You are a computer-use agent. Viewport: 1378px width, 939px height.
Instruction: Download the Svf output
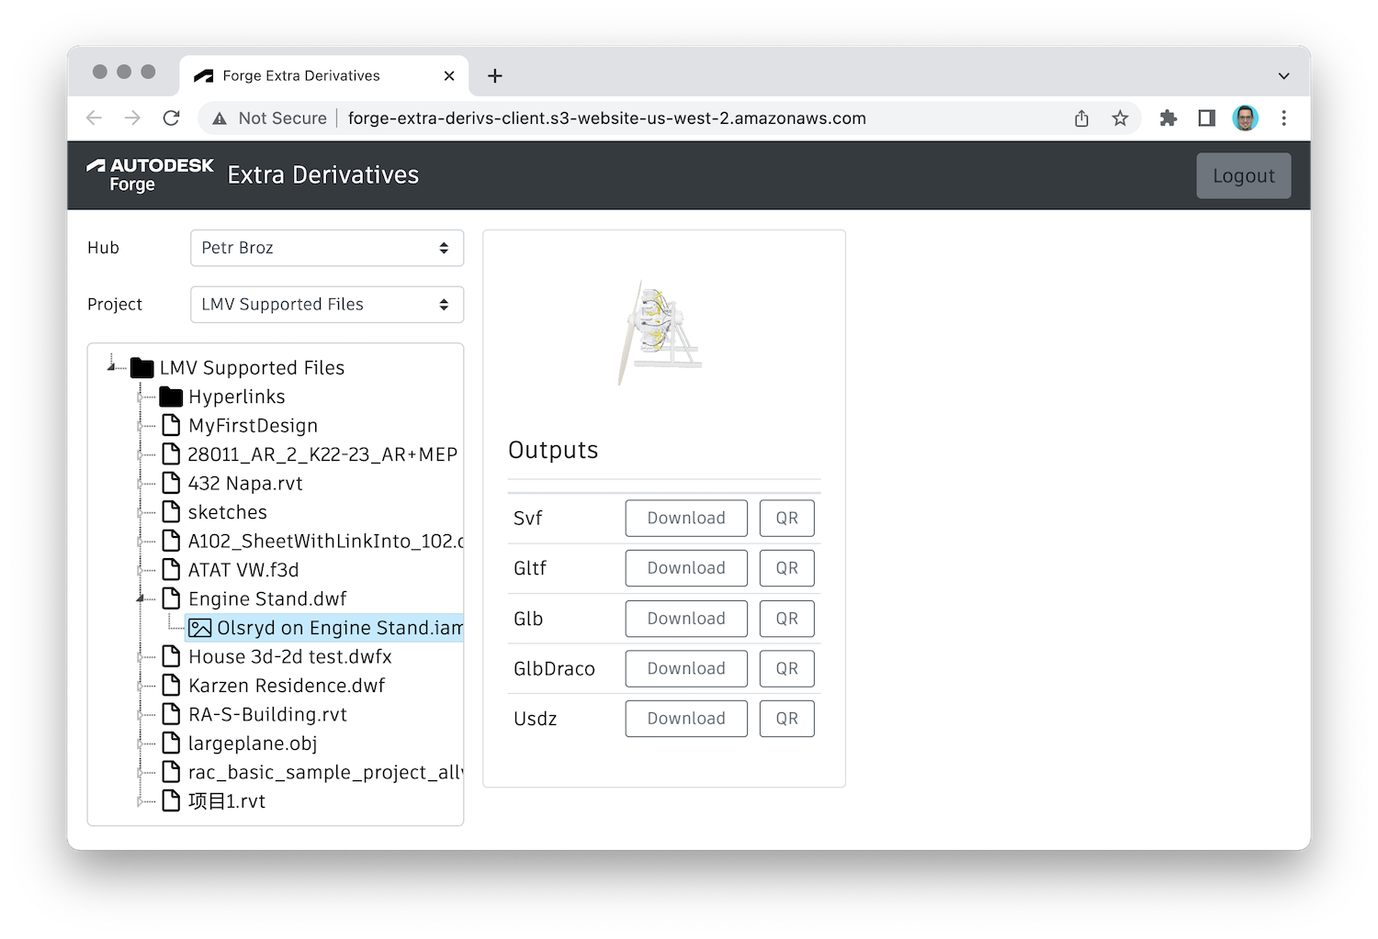686,518
